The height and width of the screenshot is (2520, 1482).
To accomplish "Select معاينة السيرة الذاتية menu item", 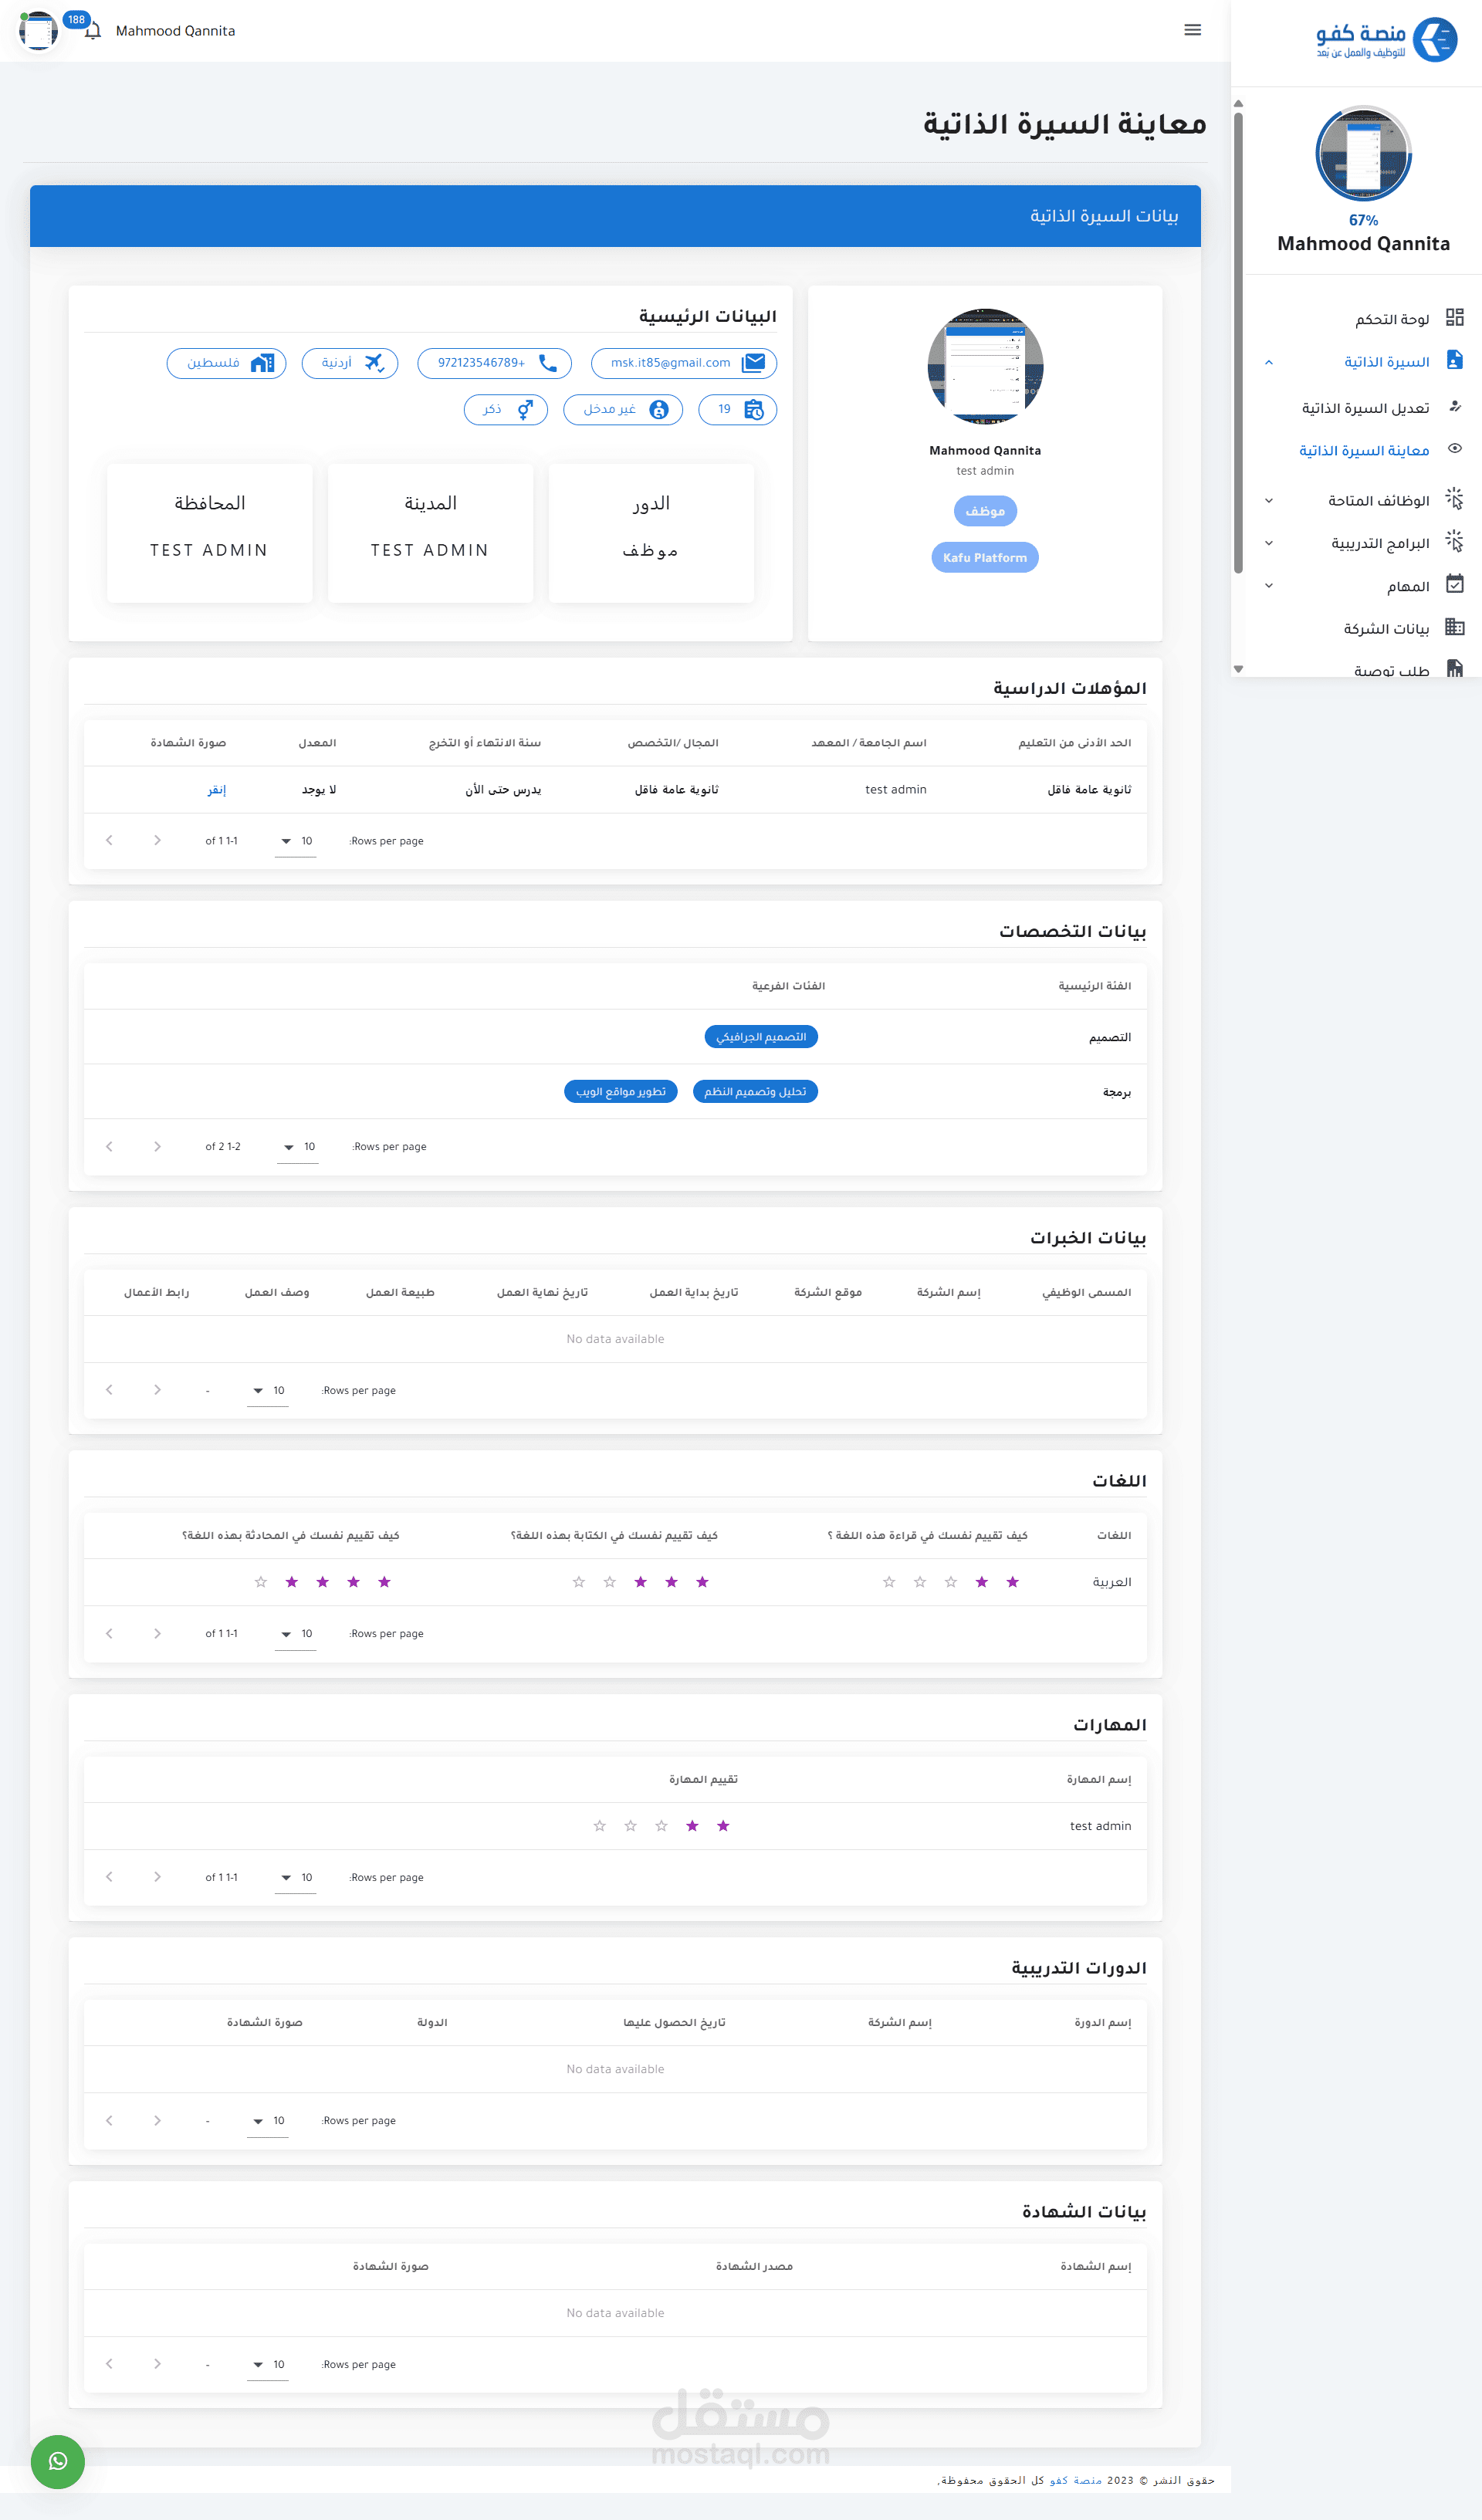I will click(1364, 451).
